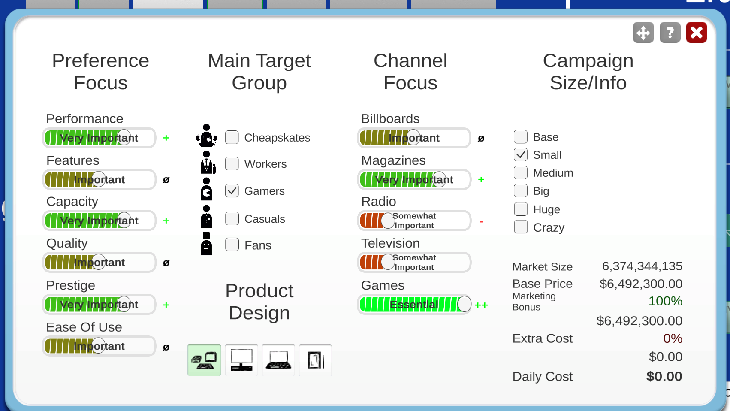Check the Workers target group
730x411 pixels.
pos(232,163)
